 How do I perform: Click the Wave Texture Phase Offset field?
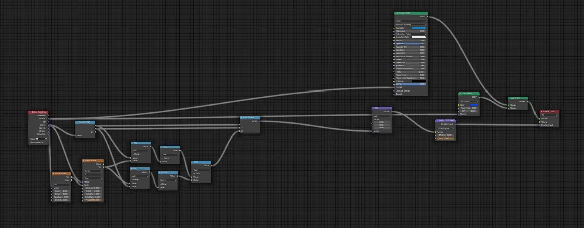tap(93, 200)
